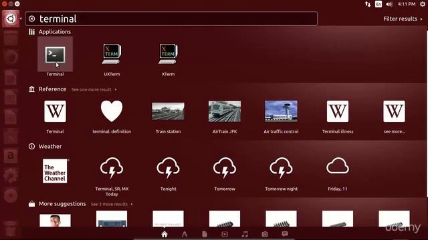Open the Terminal illness Wikipedia result

[x=338, y=111]
